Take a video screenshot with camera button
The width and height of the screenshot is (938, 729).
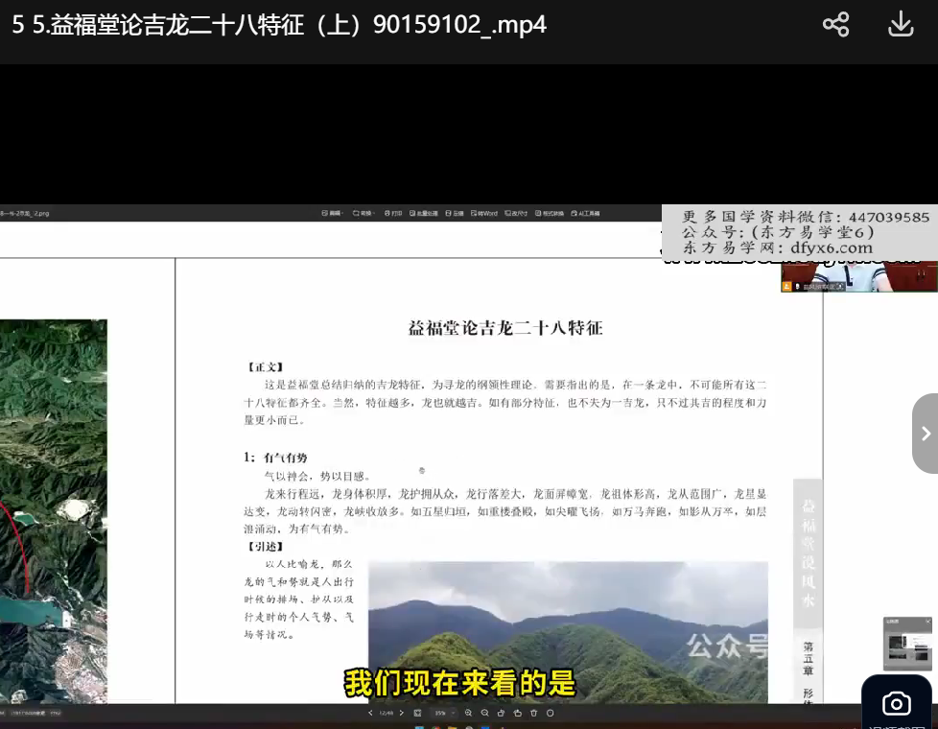[896, 704]
